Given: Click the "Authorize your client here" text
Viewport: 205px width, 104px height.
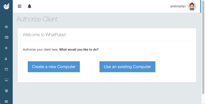Looking at the screenshot, I should point(41,50).
